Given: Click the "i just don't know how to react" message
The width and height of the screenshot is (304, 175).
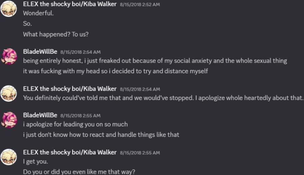Looking at the screenshot, I should click(x=101, y=135).
